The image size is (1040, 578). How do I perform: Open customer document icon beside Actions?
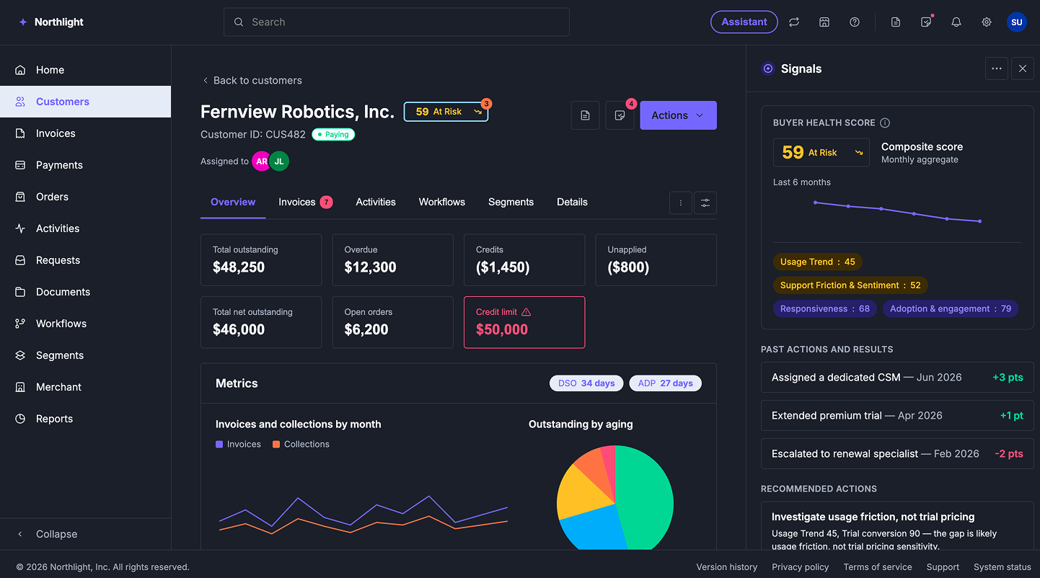pyautogui.click(x=585, y=115)
